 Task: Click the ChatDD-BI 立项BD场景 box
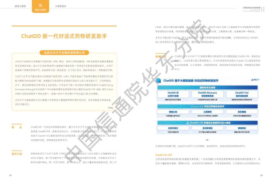(x=173, y=94)
